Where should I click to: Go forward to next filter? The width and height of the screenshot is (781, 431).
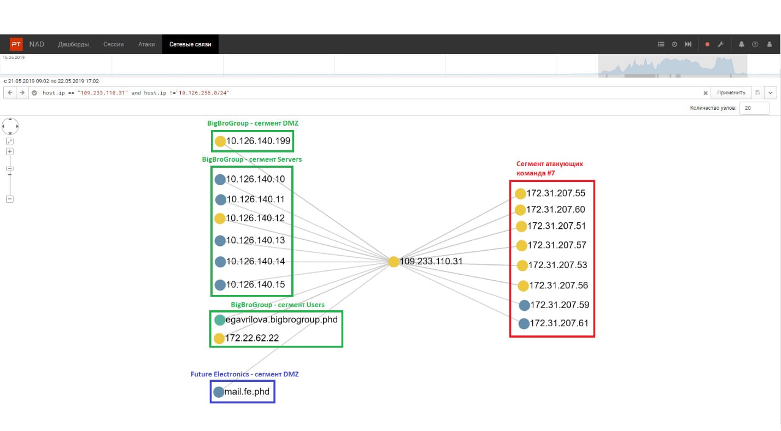(22, 93)
